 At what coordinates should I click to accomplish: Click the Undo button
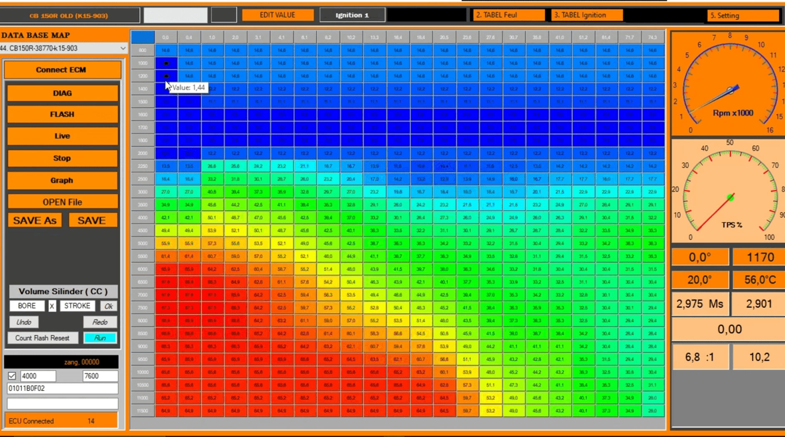click(24, 322)
